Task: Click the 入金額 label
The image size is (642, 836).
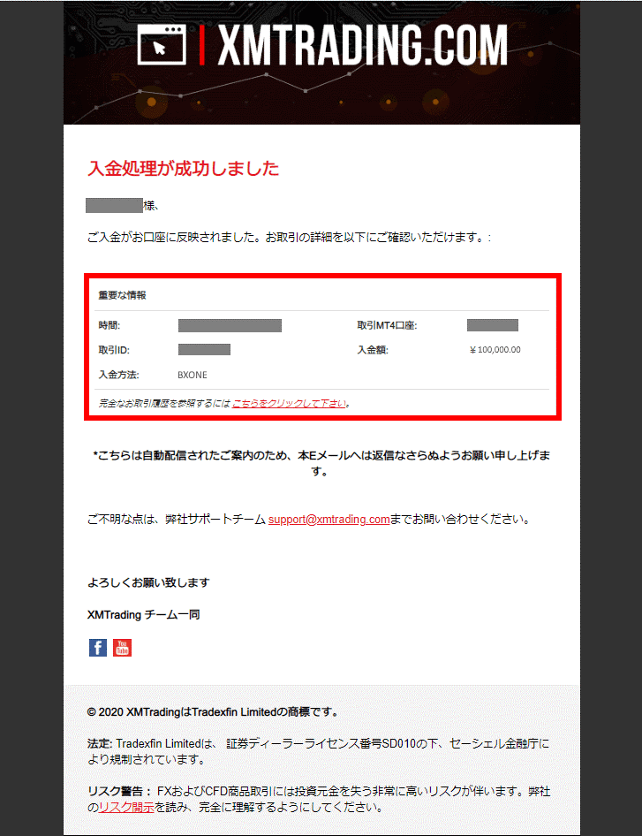Action: point(373,350)
